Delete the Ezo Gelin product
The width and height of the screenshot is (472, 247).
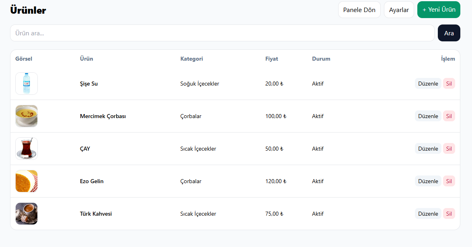tap(449, 181)
